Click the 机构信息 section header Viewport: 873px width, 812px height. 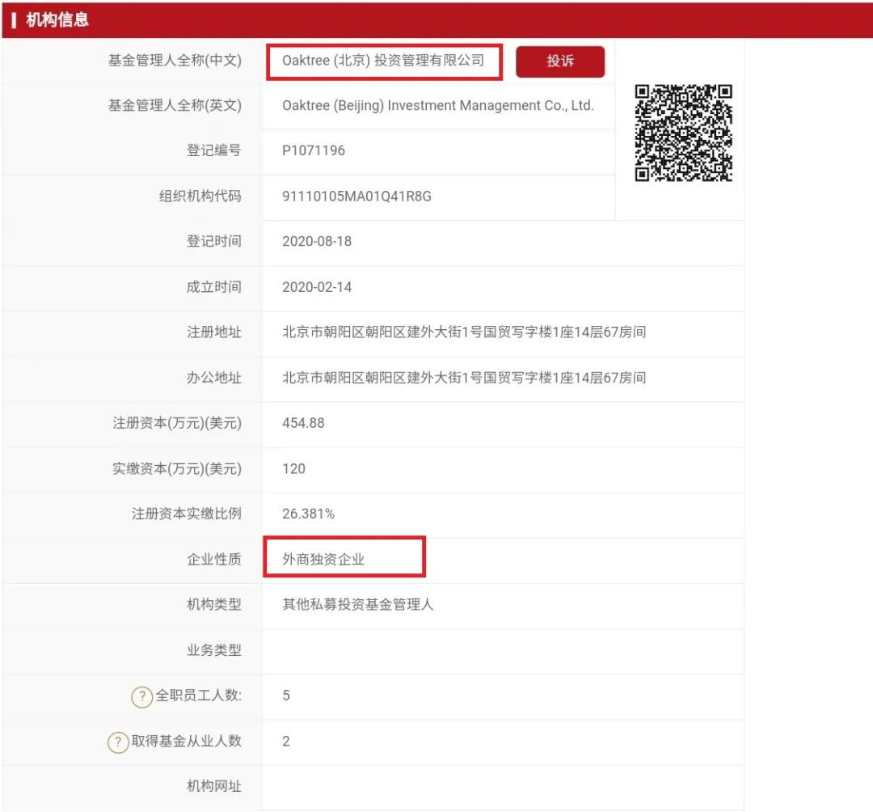coord(57,20)
